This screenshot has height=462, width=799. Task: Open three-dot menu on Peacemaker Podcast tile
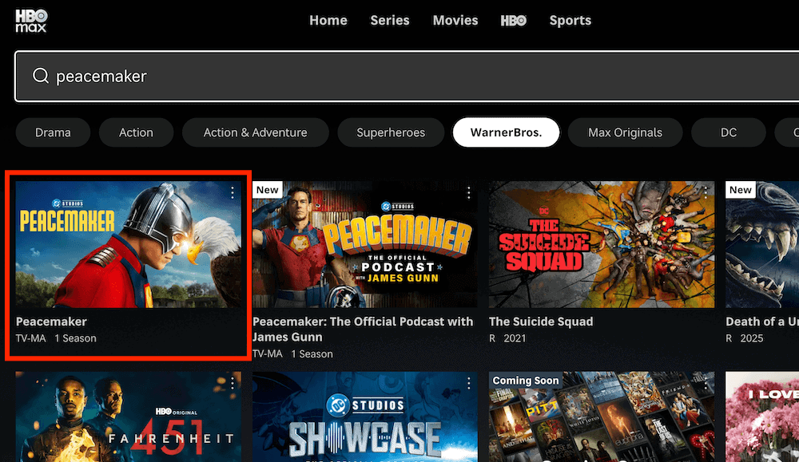click(469, 193)
